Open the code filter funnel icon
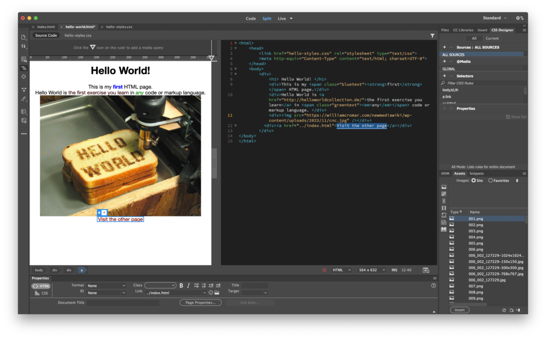The height and width of the screenshot is (338, 546). 432,36
